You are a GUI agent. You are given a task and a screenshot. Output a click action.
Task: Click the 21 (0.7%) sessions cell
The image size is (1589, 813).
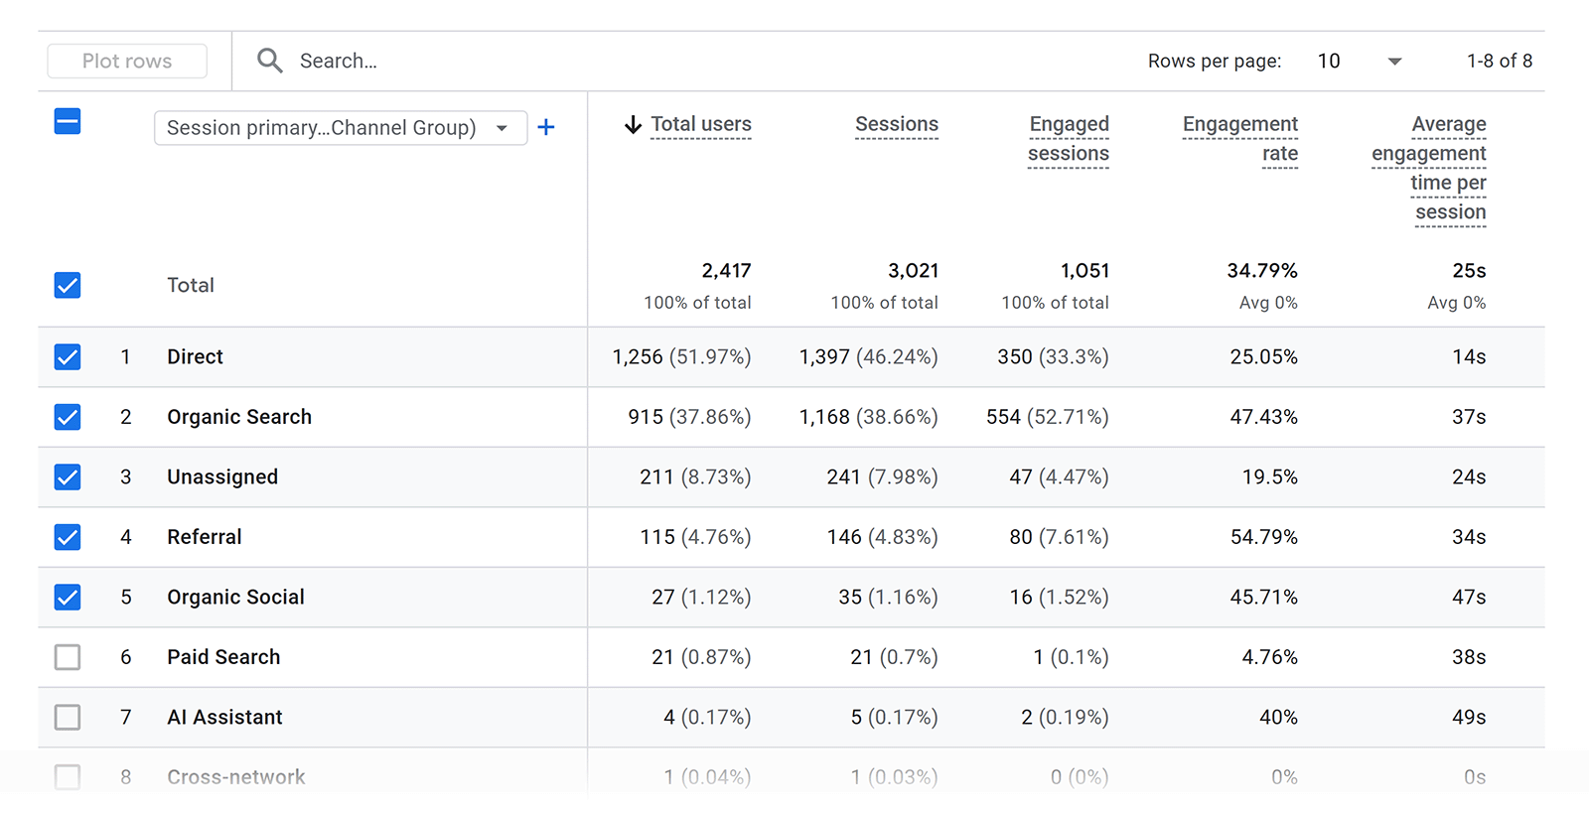tap(894, 657)
